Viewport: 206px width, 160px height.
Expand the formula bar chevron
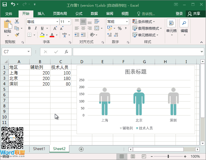(202, 51)
